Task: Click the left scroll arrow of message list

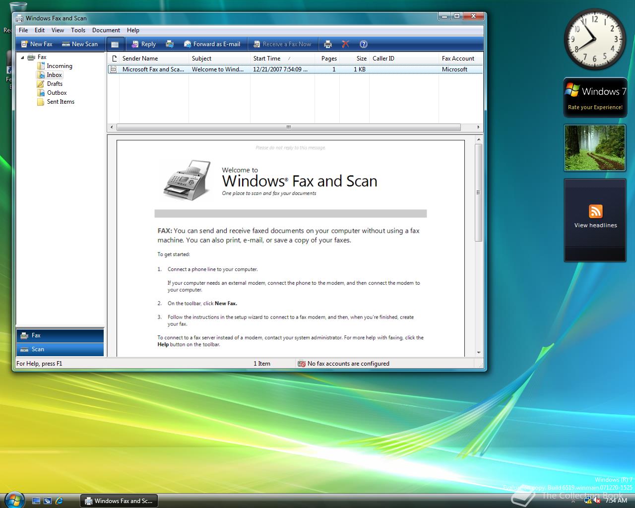Action: click(111, 127)
